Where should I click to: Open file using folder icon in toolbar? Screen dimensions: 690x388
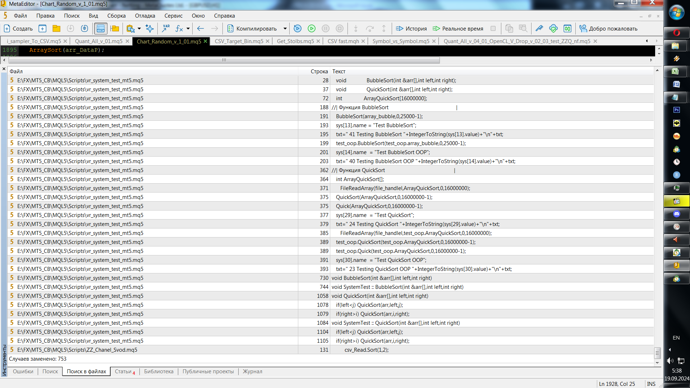[56, 29]
